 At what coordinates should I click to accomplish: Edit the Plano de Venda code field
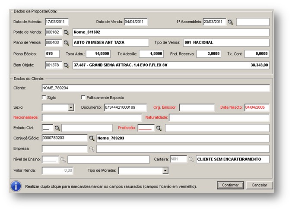point(54,43)
